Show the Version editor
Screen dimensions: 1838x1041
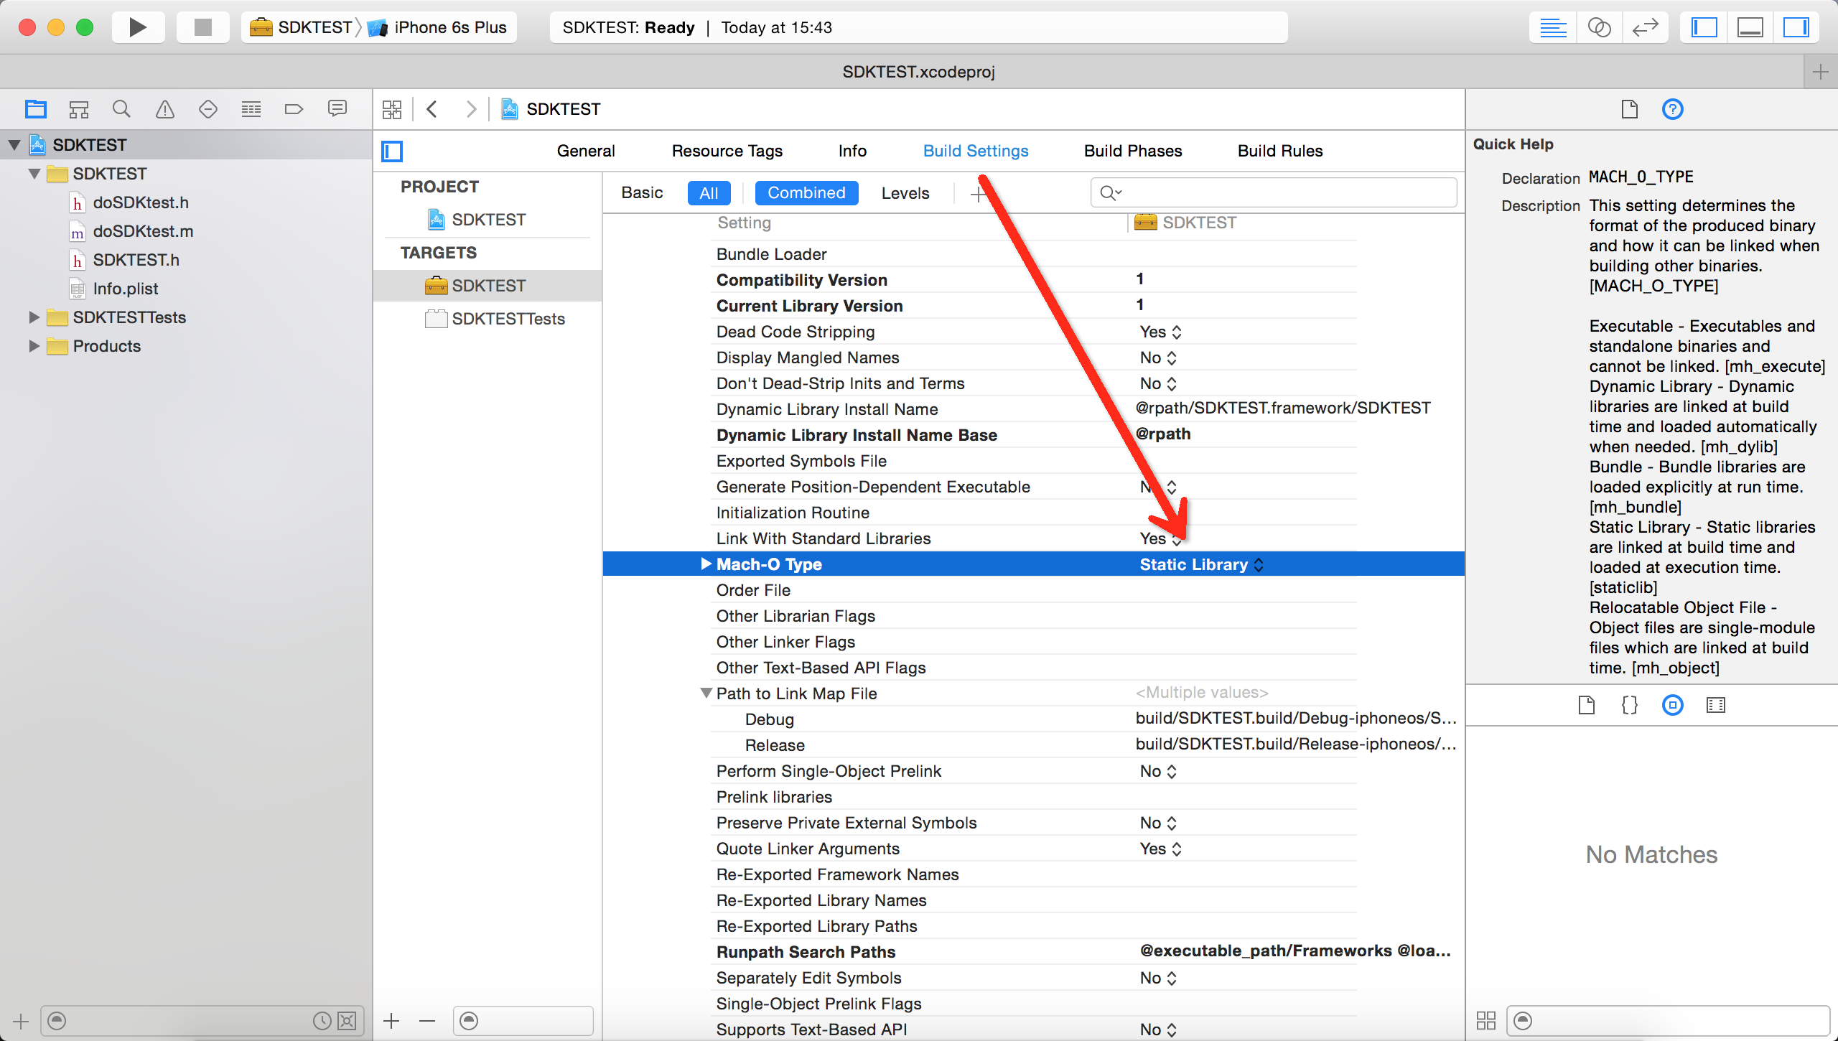coord(1645,27)
